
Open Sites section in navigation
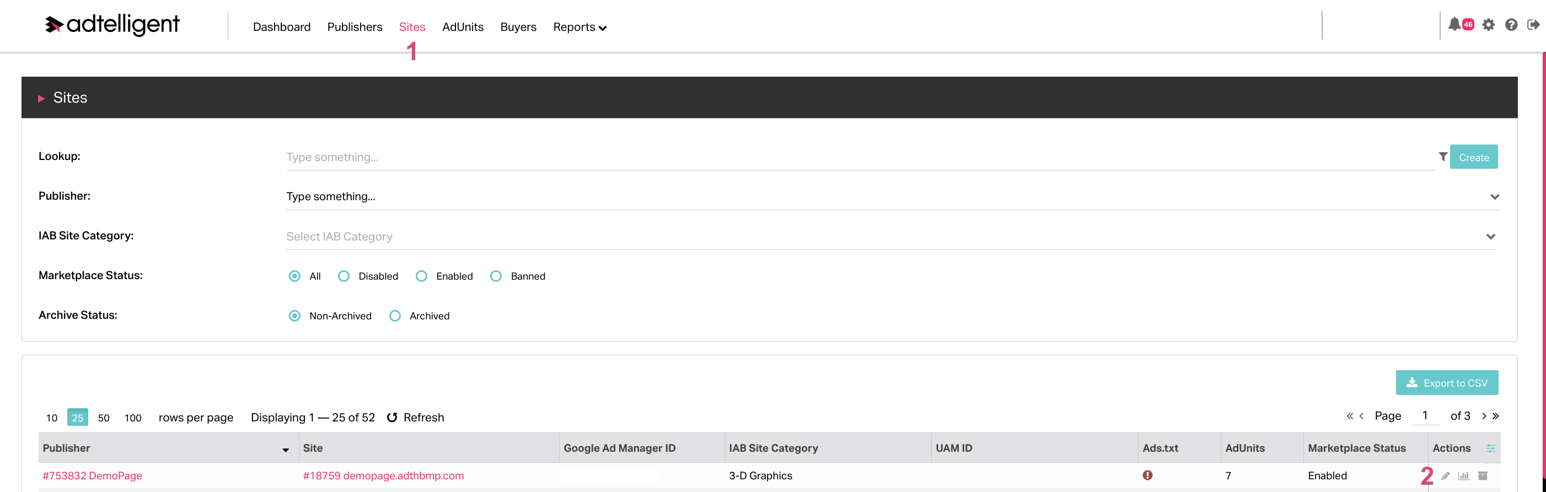pyautogui.click(x=412, y=27)
